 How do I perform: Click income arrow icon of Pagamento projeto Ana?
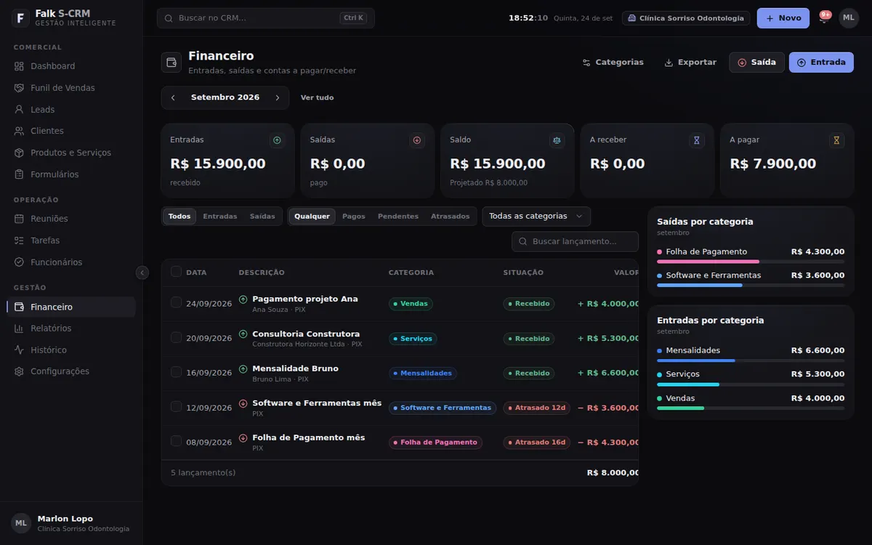(x=243, y=299)
